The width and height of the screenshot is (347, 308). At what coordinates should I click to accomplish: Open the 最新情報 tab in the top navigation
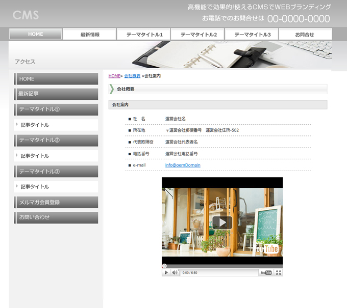coord(90,35)
